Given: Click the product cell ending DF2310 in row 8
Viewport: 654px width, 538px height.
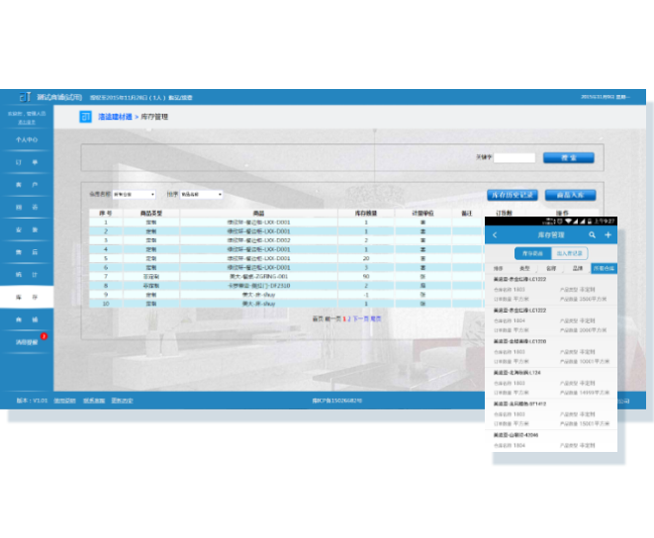Looking at the screenshot, I should pos(258,286).
